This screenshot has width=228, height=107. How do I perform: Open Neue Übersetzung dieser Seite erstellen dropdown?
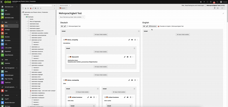pyautogui.click(x=72, y=17)
